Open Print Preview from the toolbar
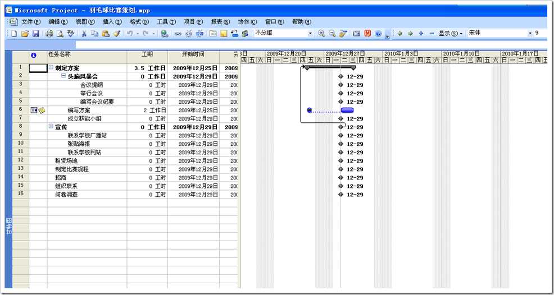The image size is (554, 295). 59,34
